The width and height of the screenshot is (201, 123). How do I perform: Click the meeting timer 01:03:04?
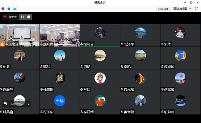pyautogui.click(x=163, y=9)
